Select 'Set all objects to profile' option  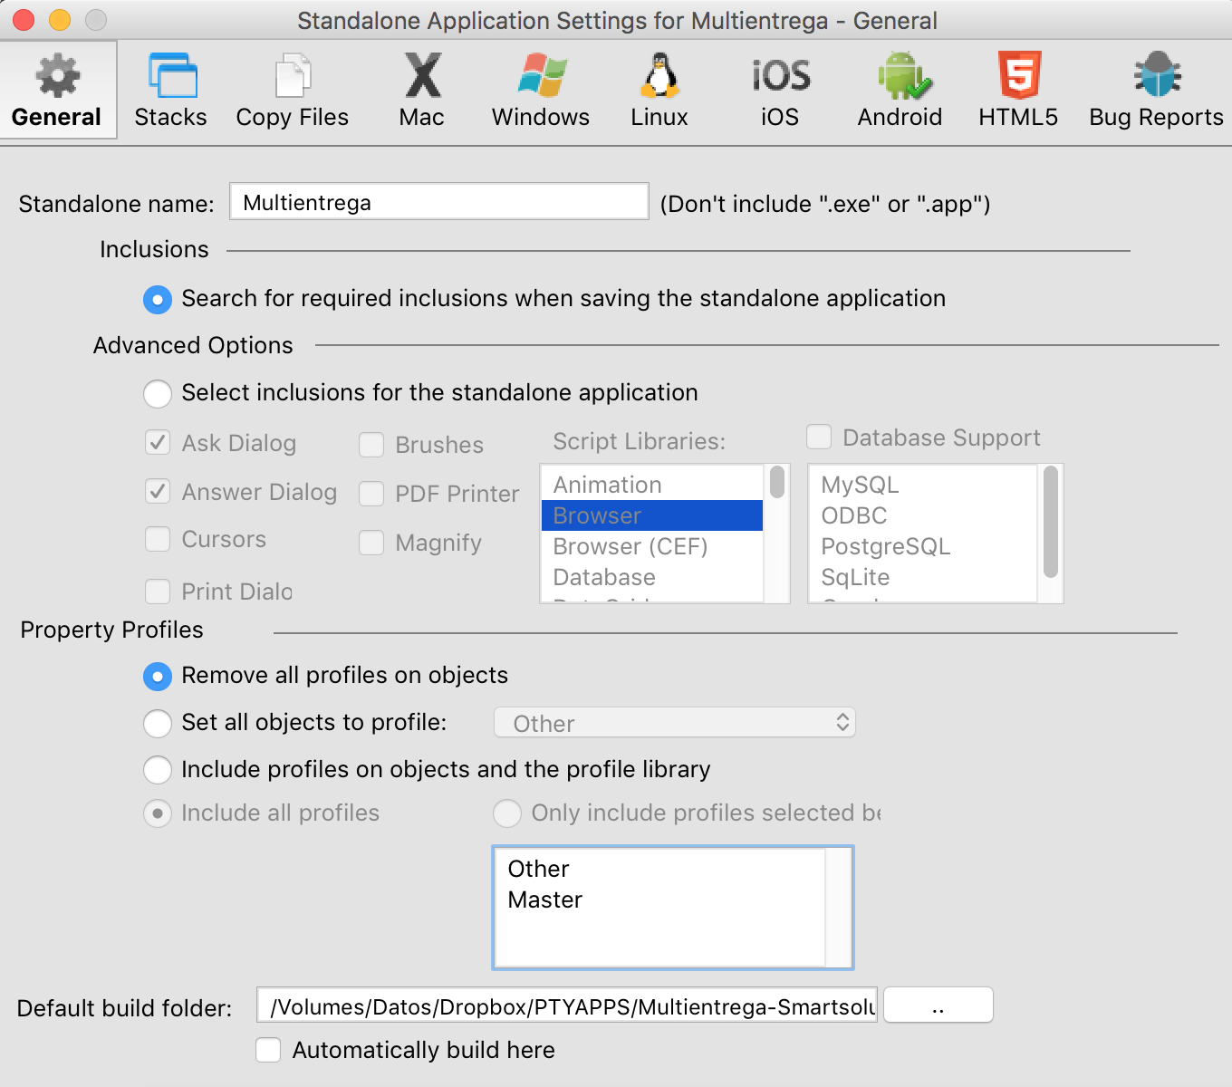[x=158, y=723]
